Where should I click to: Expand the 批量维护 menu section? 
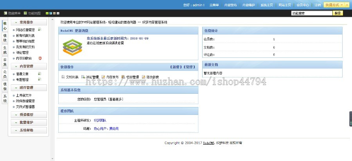(29, 122)
